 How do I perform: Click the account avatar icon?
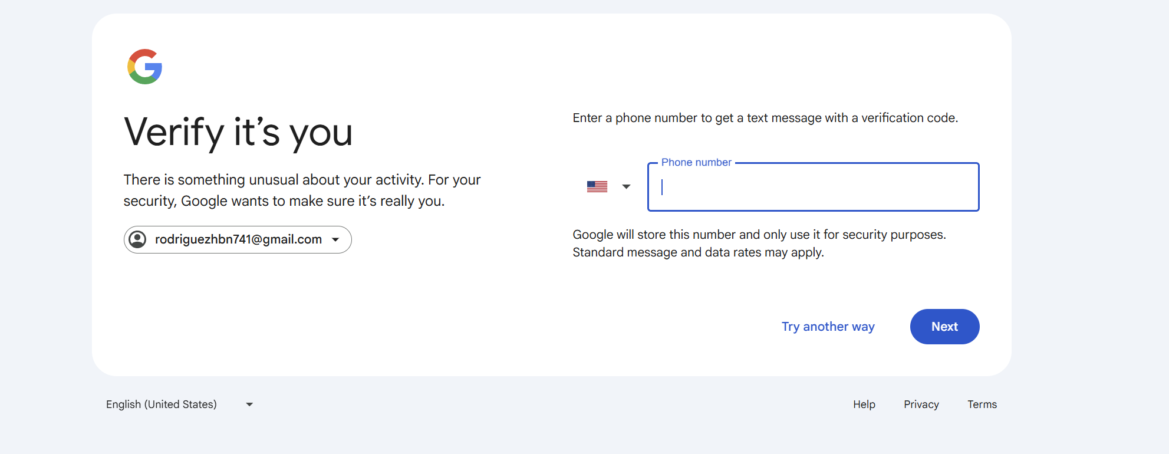click(x=137, y=239)
